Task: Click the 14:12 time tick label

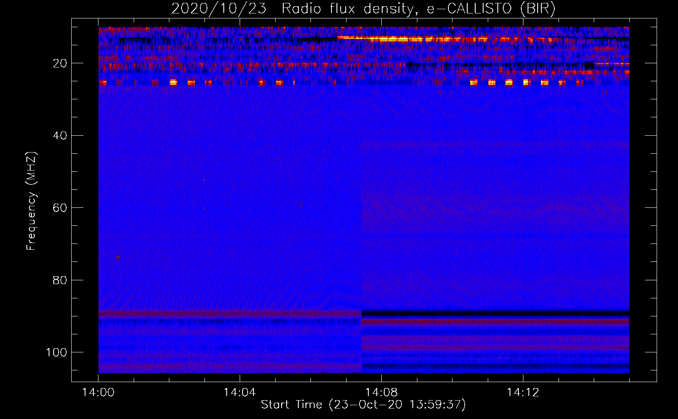Action: point(523,393)
